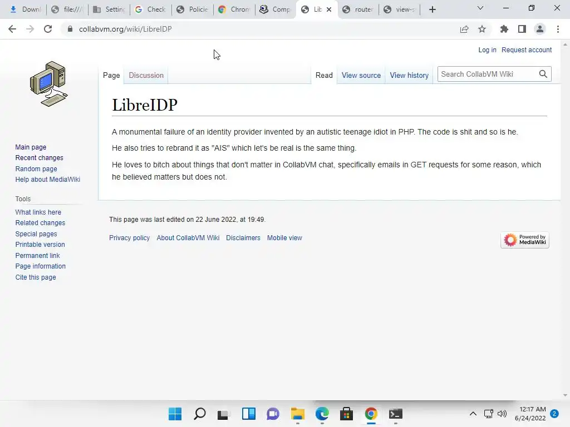The height and width of the screenshot is (427, 570).
Task: Open Widgets from the taskbar
Action: [x=249, y=414]
